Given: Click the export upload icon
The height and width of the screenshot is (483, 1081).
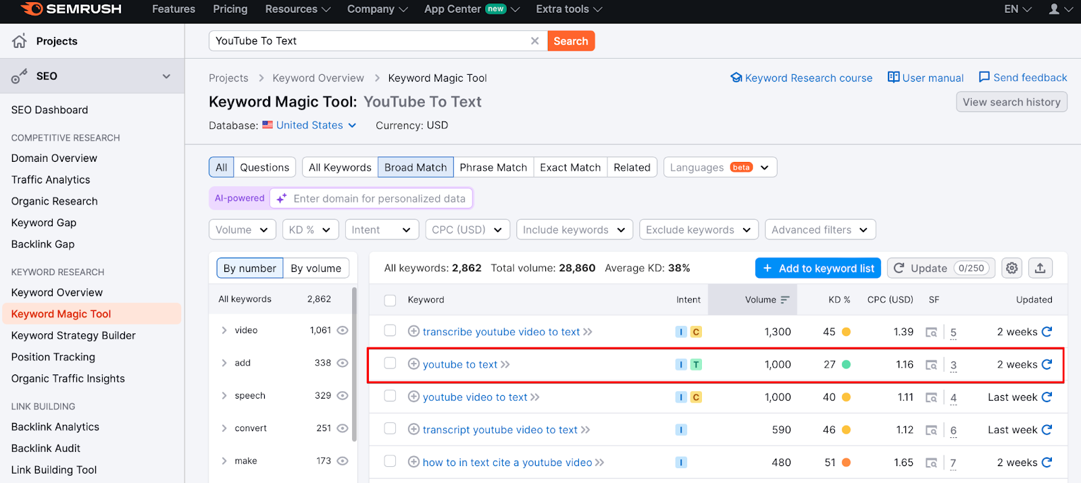Looking at the screenshot, I should point(1040,268).
